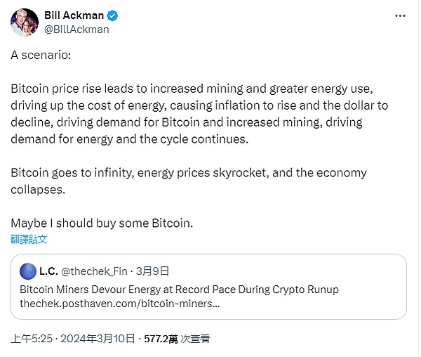
Task: Open the @thechek_Fin handle
Action: click(95, 271)
